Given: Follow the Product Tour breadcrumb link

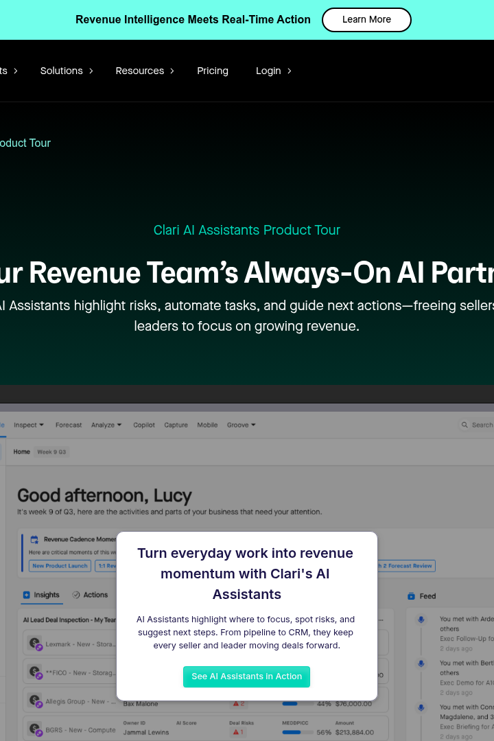Looking at the screenshot, I should tap(25, 143).
